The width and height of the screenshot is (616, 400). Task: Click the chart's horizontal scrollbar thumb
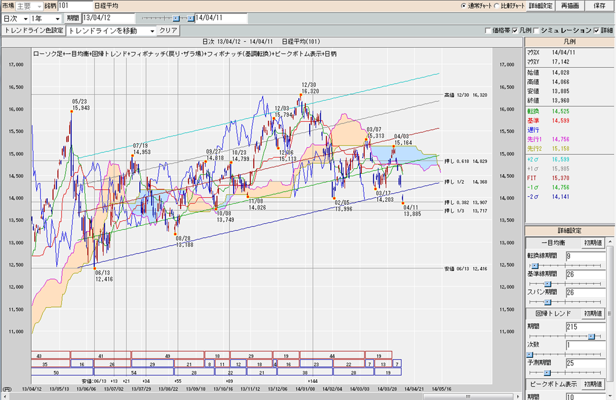[468, 396]
